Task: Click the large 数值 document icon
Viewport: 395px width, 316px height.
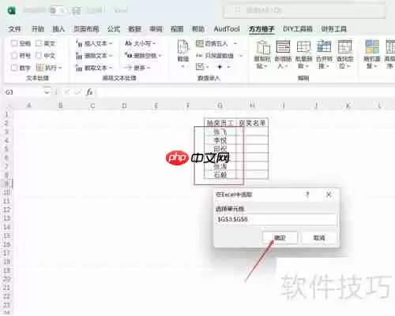Action: [183, 47]
